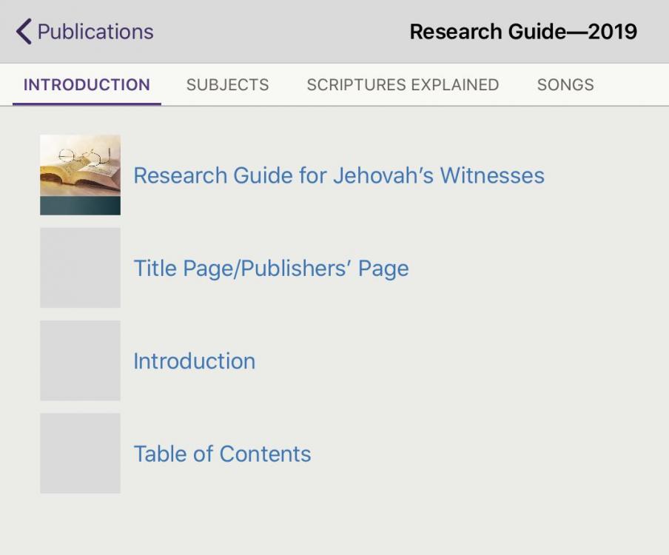Viewport: 669px width, 555px height.
Task: Open Title Page/Publishers' Page
Action: pyautogui.click(x=271, y=268)
